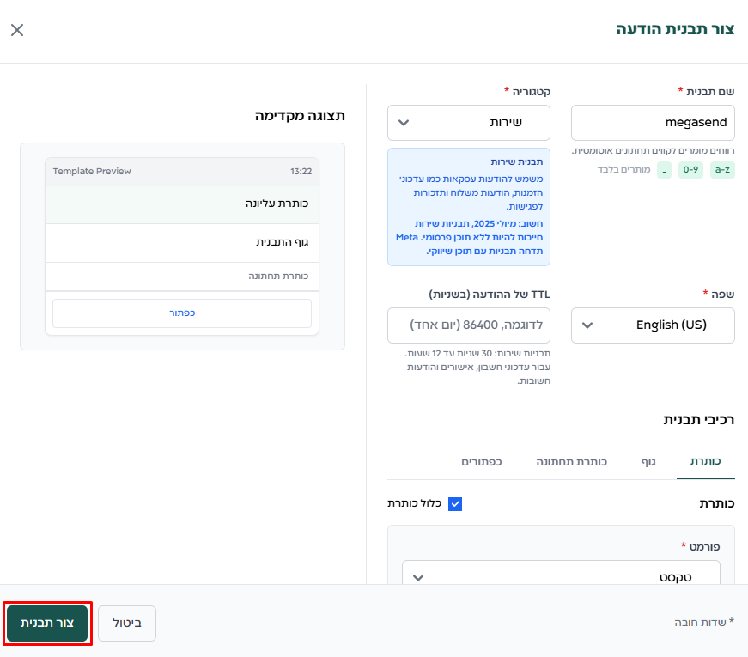Screen dimensions: 748x657
Task: Click the TTL של ההודעה seconds field
Action: coord(469,325)
